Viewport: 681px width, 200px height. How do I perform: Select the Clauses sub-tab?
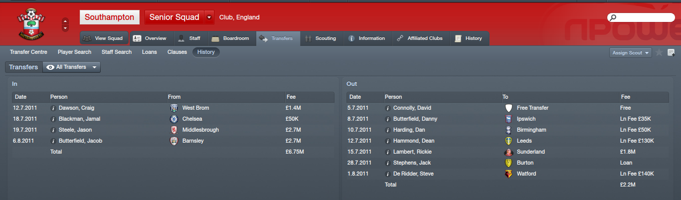point(177,52)
